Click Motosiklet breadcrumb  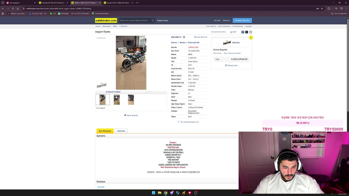106,26
